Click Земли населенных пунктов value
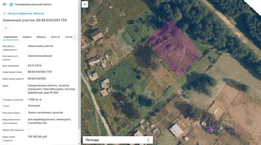261x145 pixels. pyautogui.click(x=45, y=113)
